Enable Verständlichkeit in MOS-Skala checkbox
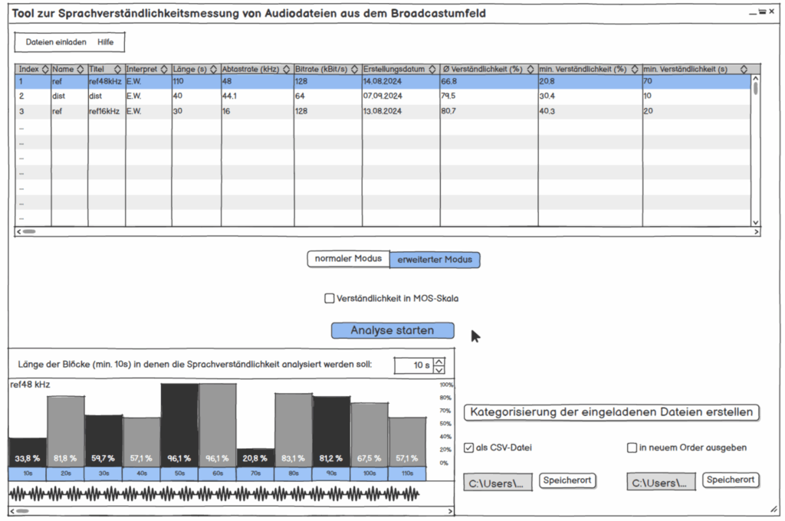785x521 pixels. [x=330, y=298]
